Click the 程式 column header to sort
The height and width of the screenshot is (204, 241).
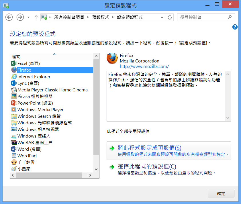pyautogui.click(x=52, y=56)
